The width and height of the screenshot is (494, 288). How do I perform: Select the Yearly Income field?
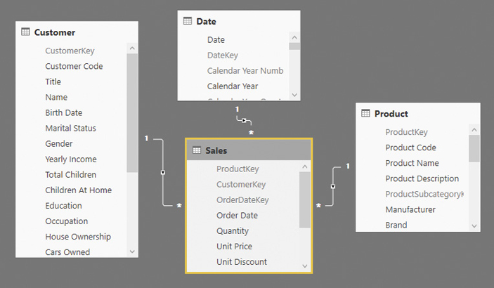[71, 159]
